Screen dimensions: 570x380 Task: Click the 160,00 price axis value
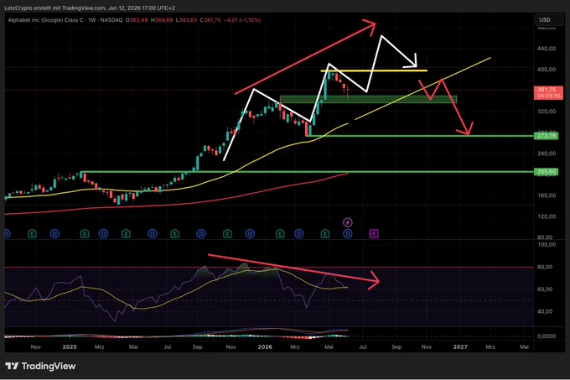(x=547, y=195)
